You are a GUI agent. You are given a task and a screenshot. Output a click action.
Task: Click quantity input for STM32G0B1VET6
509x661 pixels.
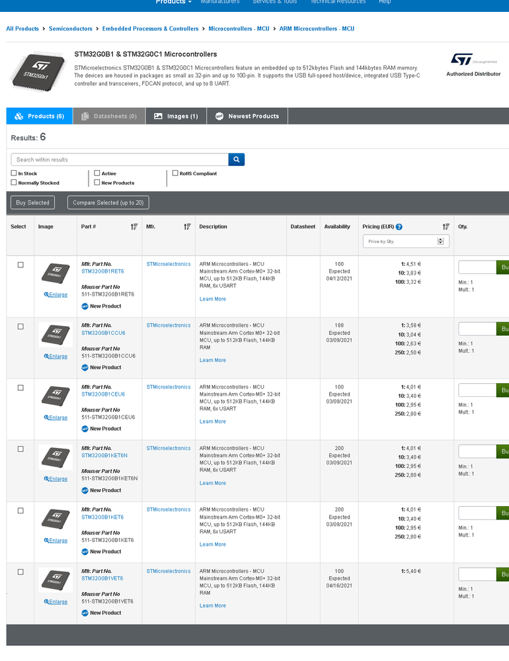point(477,574)
